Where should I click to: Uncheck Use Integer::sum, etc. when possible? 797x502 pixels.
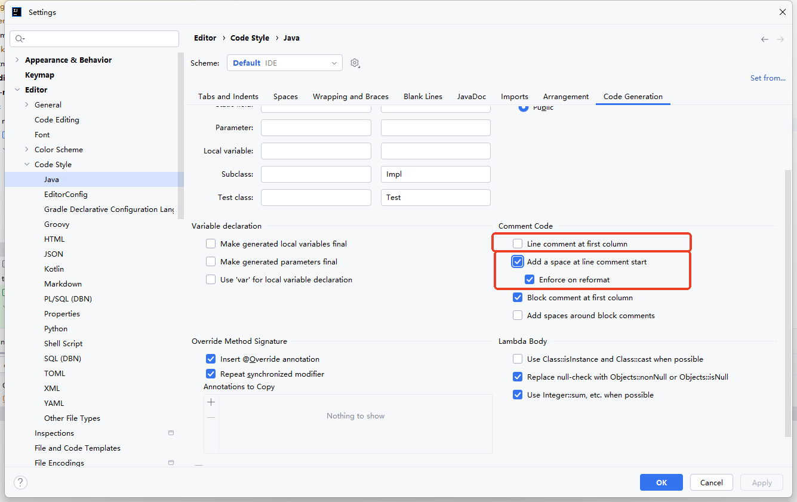click(x=518, y=395)
